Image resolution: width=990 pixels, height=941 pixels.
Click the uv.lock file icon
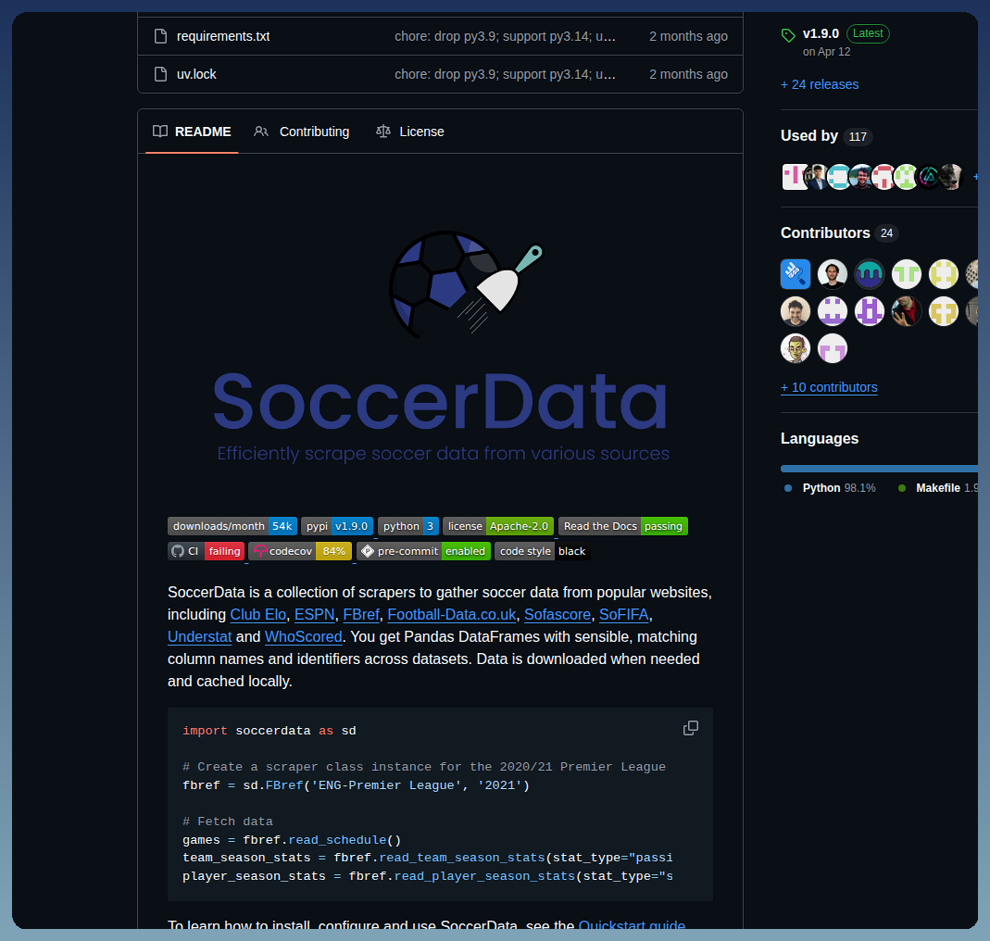point(160,74)
